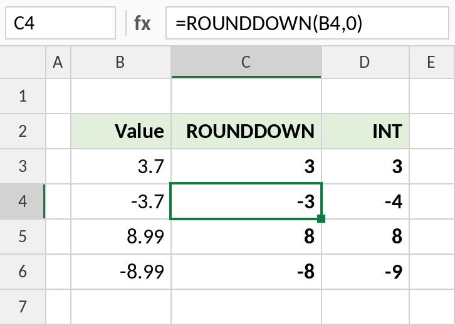
Task: Click the "INT" header cell
Action: click(365, 131)
